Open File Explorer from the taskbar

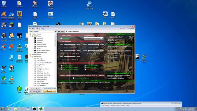point(15,109)
